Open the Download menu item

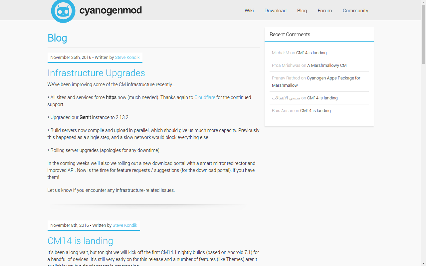276,11
